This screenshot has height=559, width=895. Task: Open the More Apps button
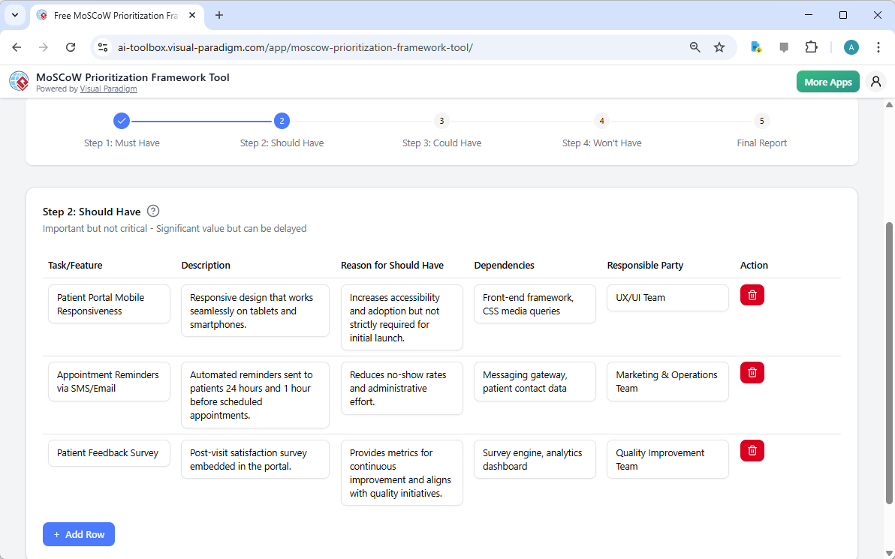[827, 81]
